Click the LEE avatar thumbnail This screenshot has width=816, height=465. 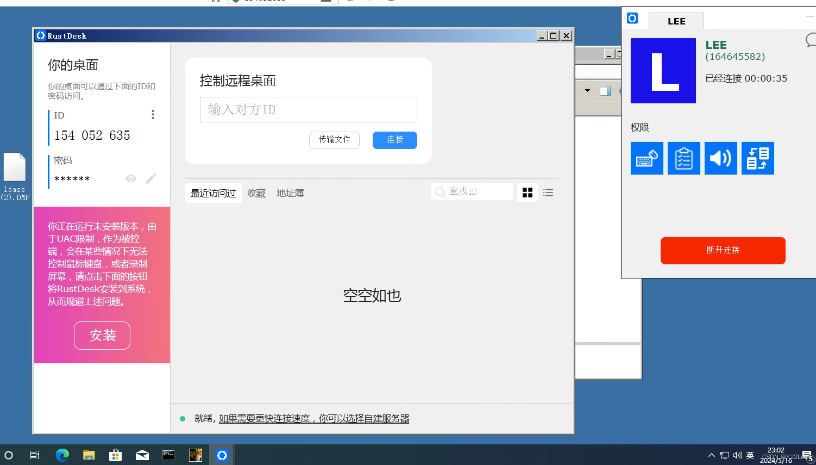click(x=663, y=71)
